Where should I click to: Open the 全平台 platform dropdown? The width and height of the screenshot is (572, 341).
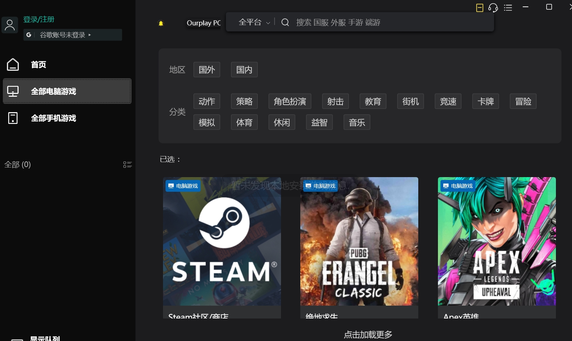coord(254,22)
